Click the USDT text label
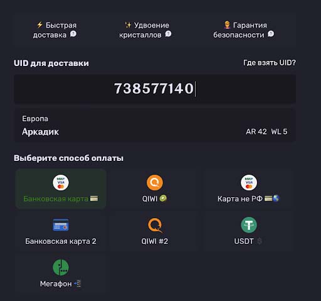The image size is (321, 301). click(x=244, y=241)
